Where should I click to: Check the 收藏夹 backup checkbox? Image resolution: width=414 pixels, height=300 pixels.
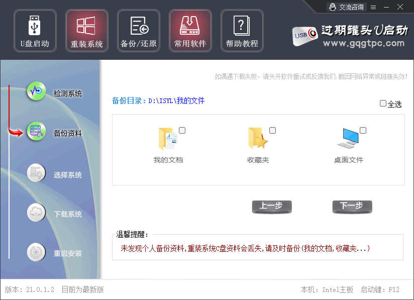(272, 131)
